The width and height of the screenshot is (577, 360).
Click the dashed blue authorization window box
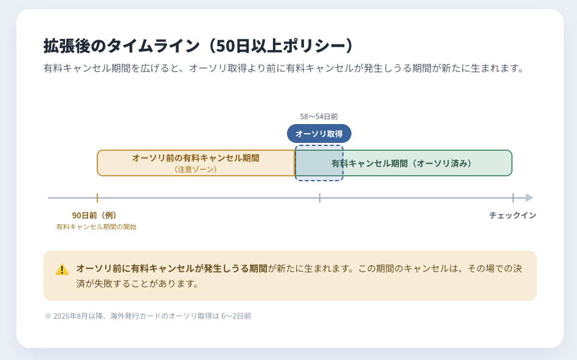point(319,163)
